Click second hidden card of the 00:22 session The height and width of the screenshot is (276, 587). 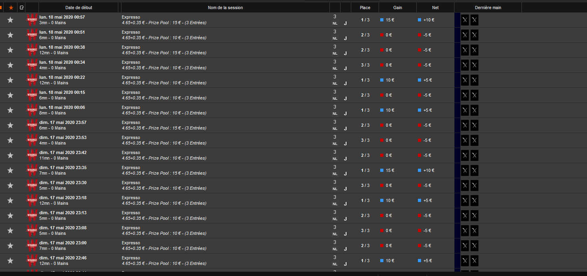[474, 80]
